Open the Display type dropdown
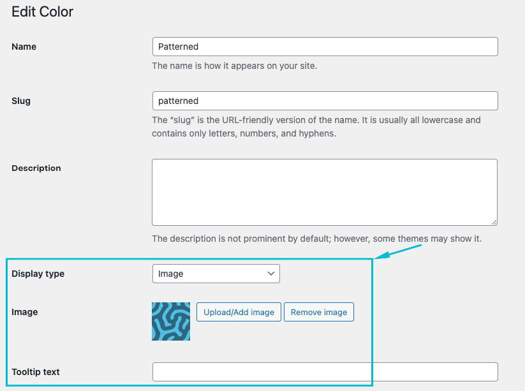 (216, 274)
